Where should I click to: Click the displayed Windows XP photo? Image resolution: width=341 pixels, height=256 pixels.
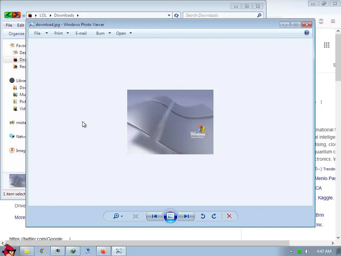coord(170,122)
